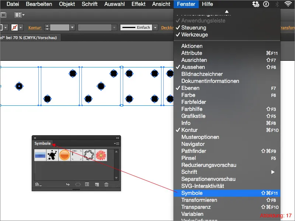Choose Grafikstile from Fenster menu

click(x=227, y=116)
